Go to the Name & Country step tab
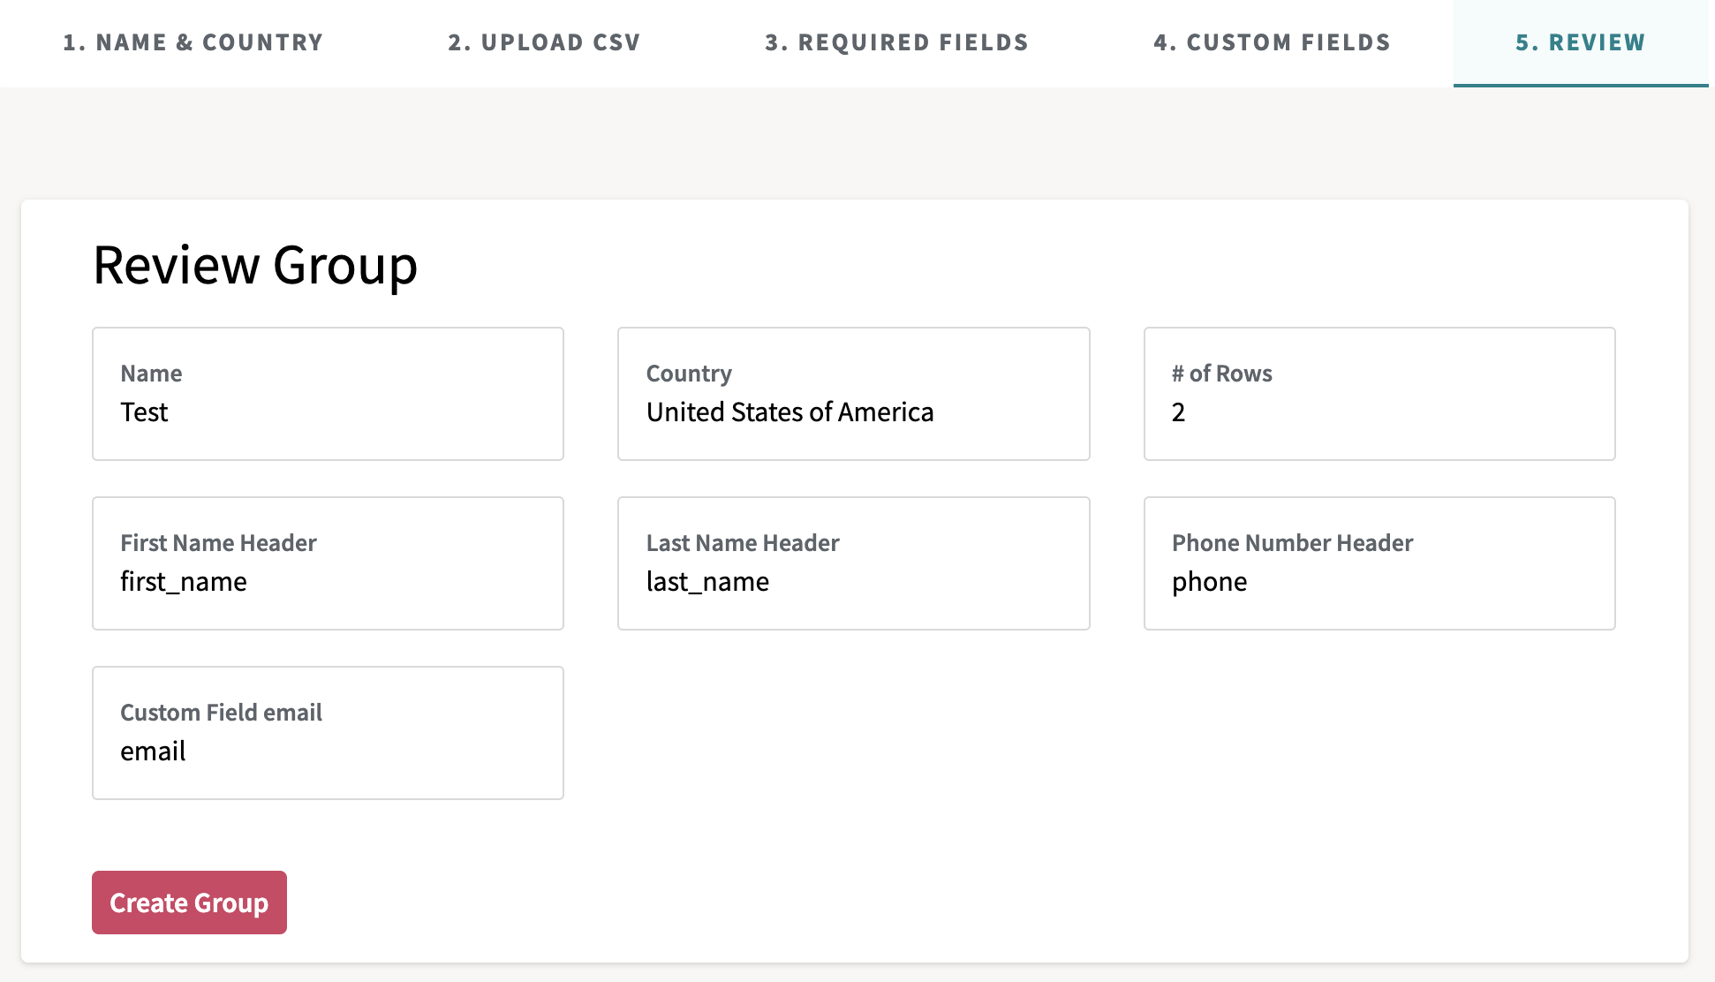This screenshot has width=1715, height=982. [193, 42]
